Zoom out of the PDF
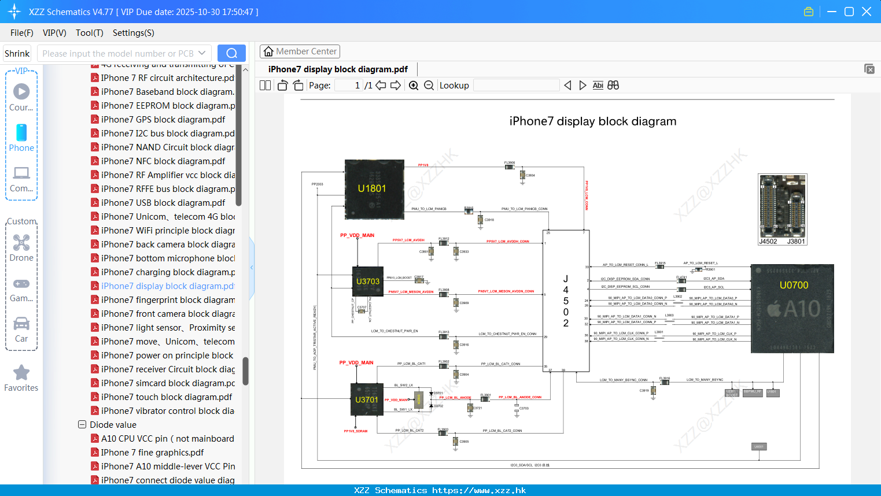Image resolution: width=881 pixels, height=496 pixels. [x=429, y=86]
